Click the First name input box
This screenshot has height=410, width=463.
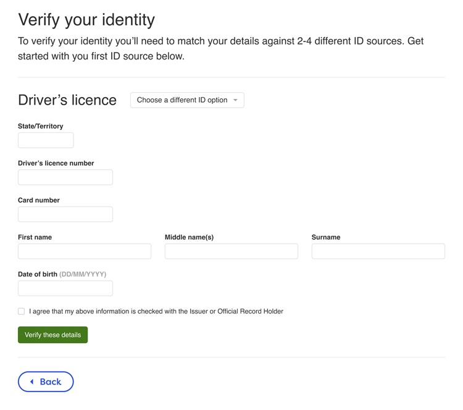(85, 251)
